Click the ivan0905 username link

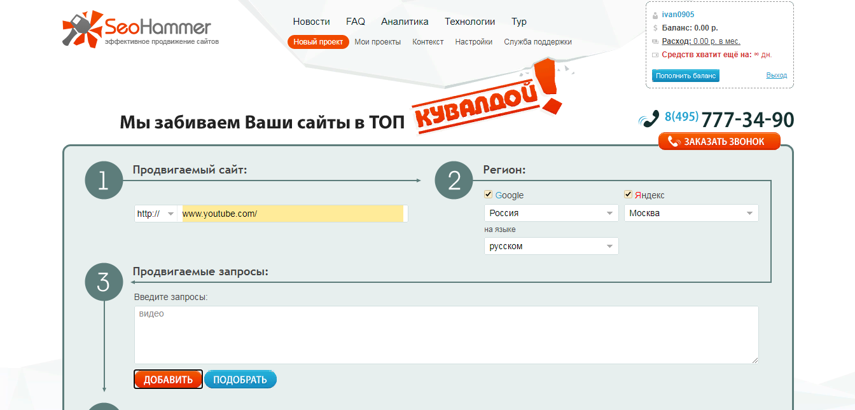coord(678,15)
